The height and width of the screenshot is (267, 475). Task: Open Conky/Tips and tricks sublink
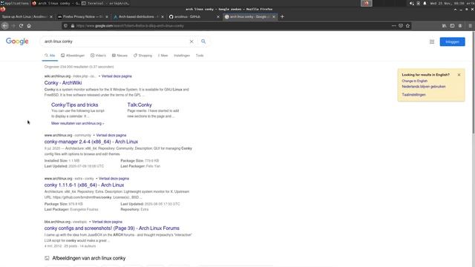tap(74, 105)
